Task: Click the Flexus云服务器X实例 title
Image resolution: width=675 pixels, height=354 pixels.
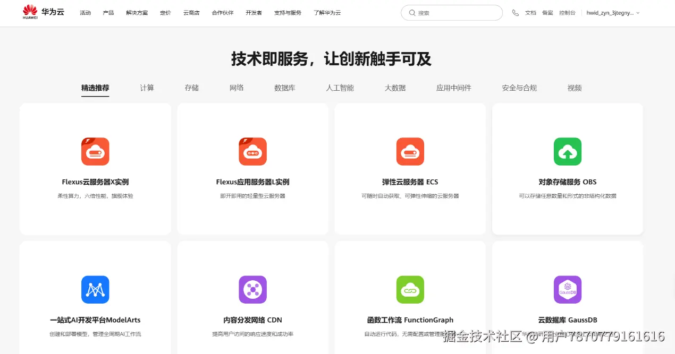Action: tap(95, 182)
